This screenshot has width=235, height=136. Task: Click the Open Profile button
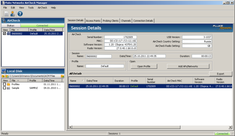tap(144, 66)
